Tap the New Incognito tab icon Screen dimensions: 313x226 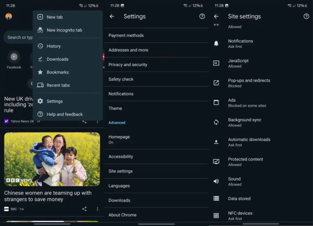[40, 30]
